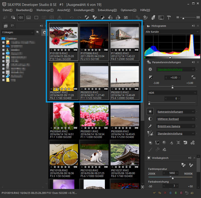
Task: Adjust the thumbnail size slider
Action: [x=183, y=18]
